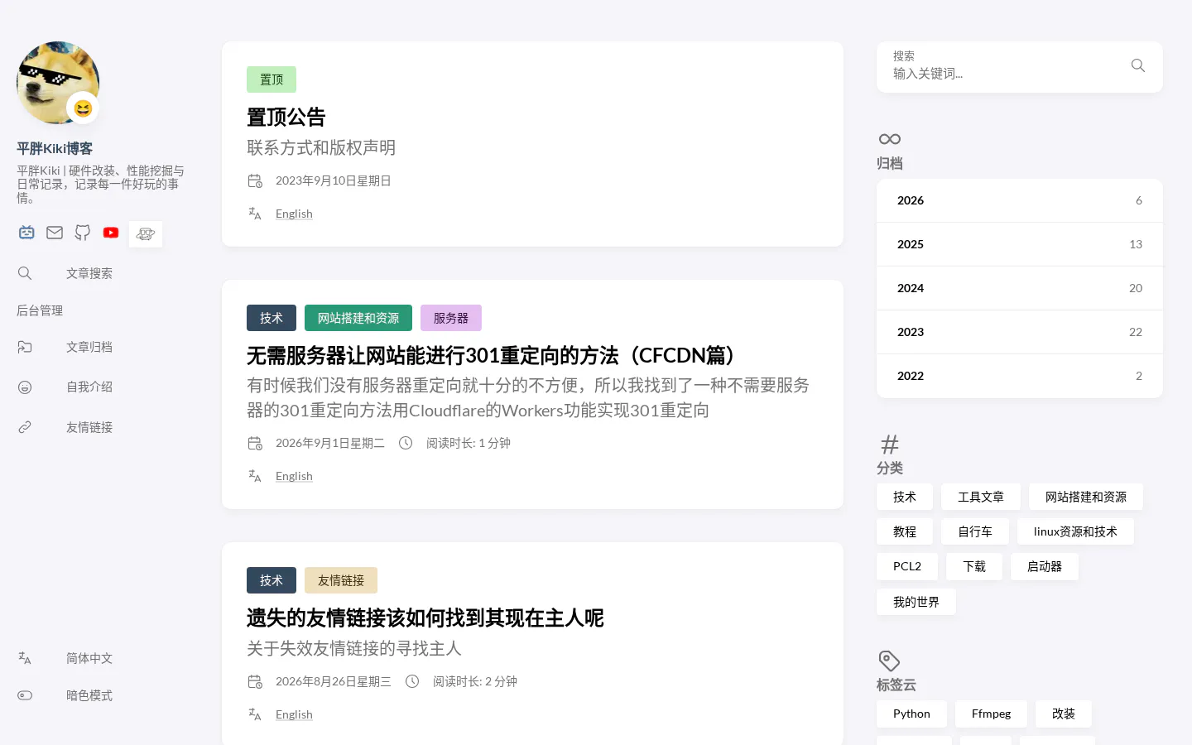The image size is (1192, 745).
Task: Open 友情链接 in the left sidebar menu
Action: point(89,427)
